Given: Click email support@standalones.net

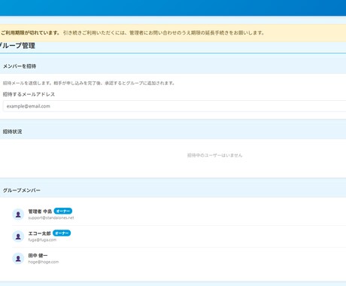Looking at the screenshot, I should 51,218.
